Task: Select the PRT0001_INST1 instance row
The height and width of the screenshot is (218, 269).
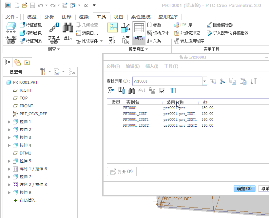Action: [136, 119]
